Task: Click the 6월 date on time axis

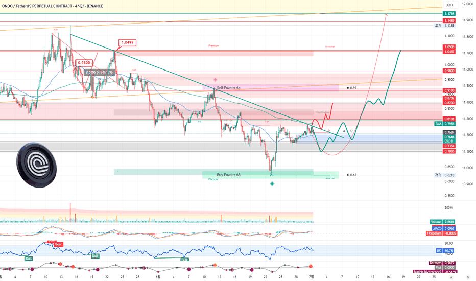Action: (158, 277)
